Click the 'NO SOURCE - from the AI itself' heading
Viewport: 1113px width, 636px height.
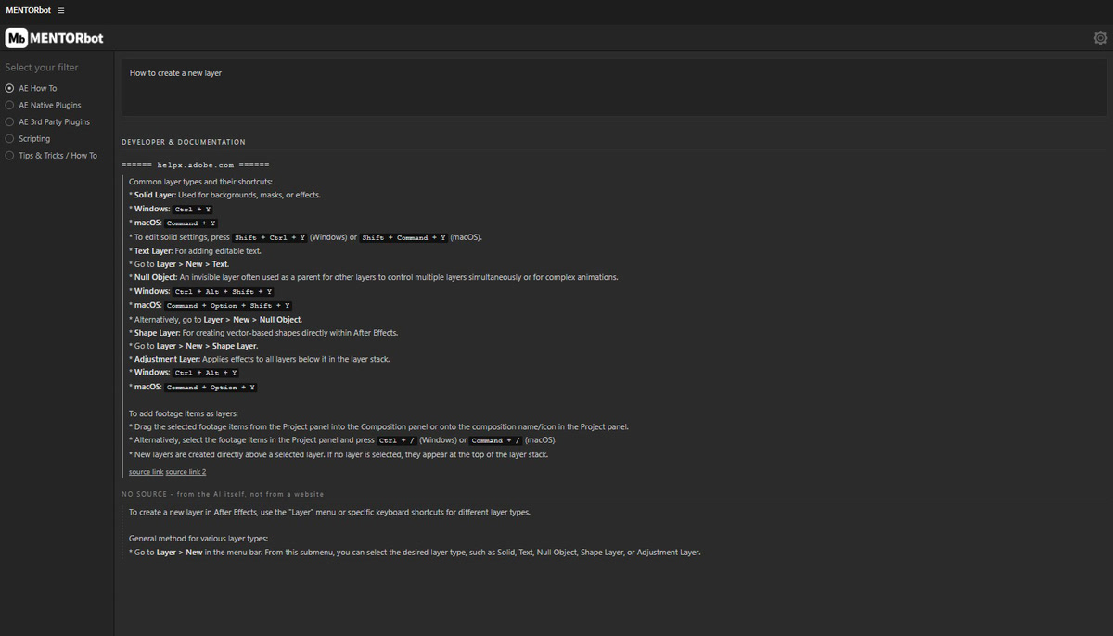click(x=223, y=494)
